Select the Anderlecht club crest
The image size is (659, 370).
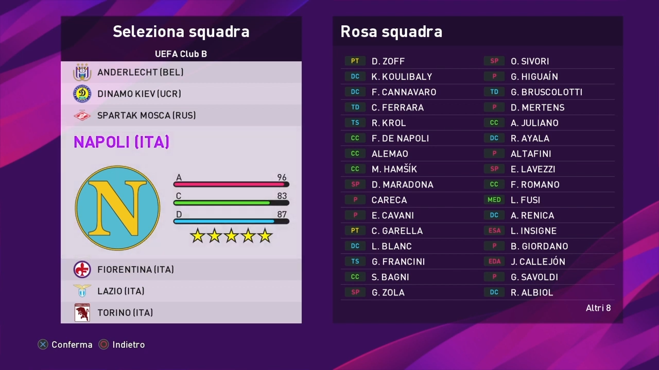(x=82, y=72)
